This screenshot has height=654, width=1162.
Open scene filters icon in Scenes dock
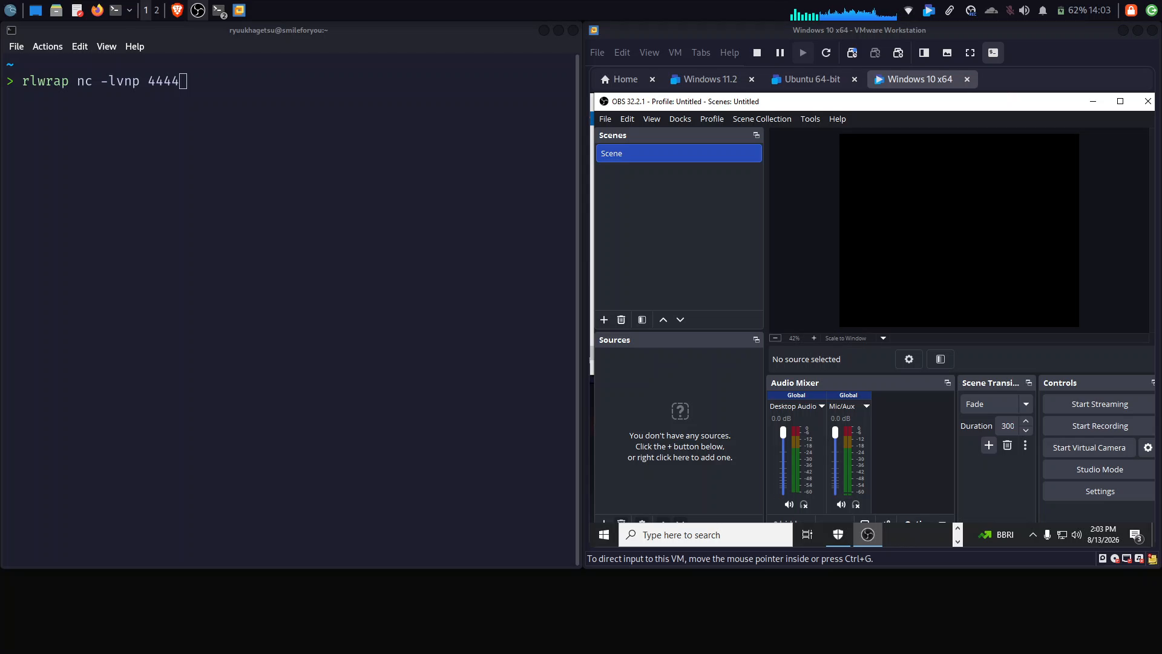click(x=642, y=320)
